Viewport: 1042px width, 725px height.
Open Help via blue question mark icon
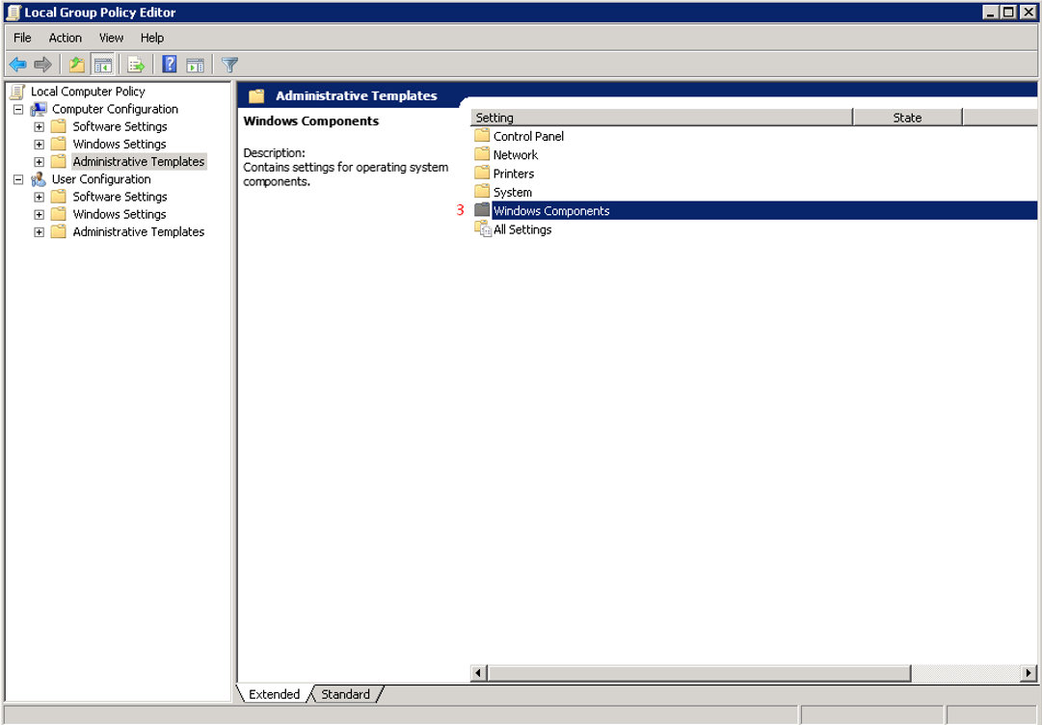pyautogui.click(x=170, y=65)
